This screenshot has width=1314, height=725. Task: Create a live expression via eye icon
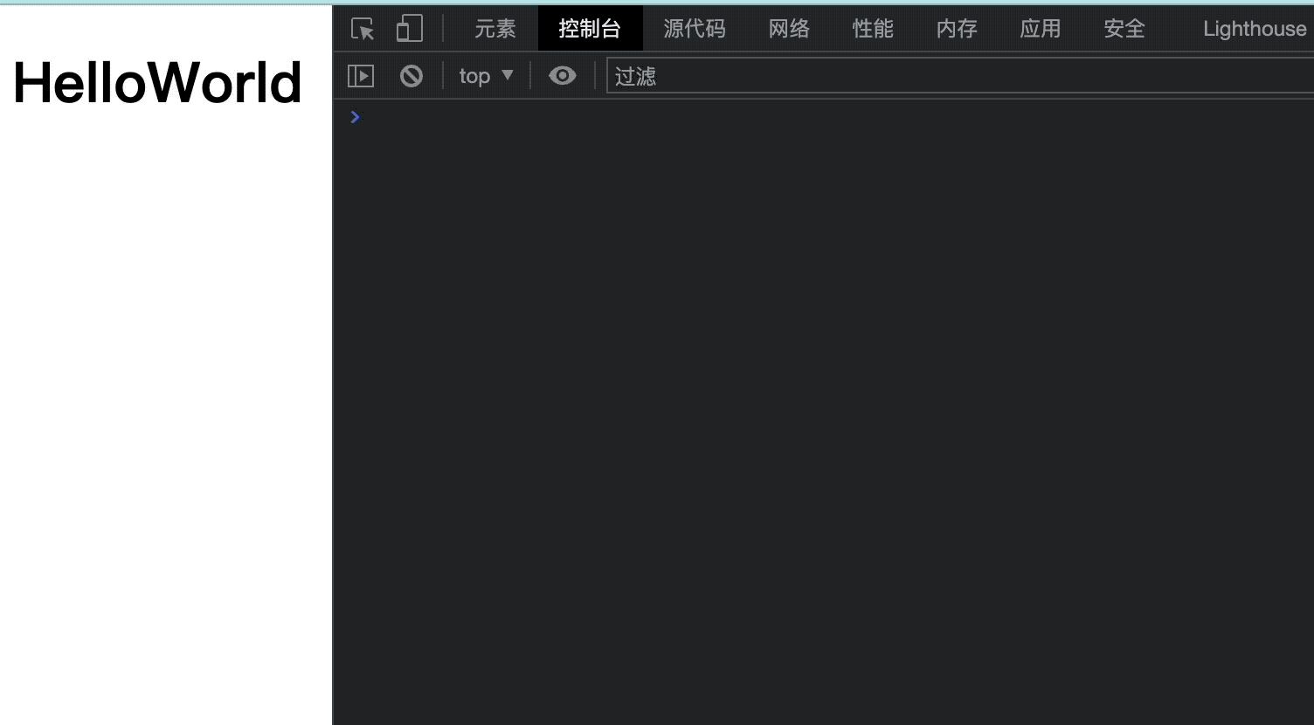coord(562,76)
